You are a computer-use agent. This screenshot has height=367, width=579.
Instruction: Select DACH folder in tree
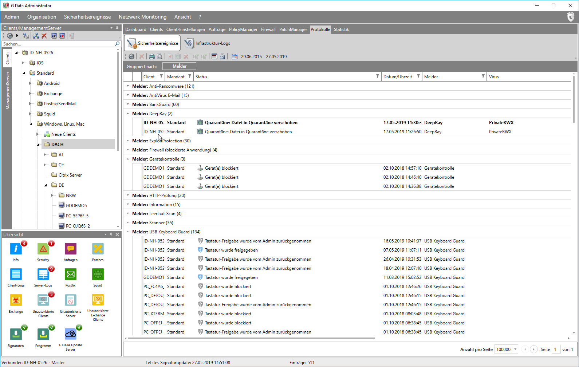(x=79, y=145)
